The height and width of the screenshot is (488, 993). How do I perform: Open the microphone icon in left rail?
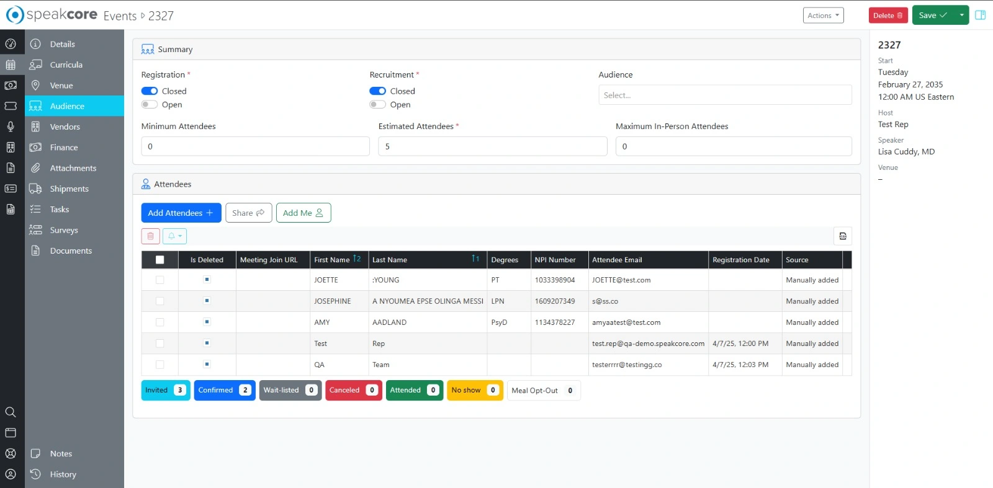coord(11,126)
